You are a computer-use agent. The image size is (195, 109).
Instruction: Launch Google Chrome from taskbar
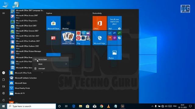pos(101,106)
